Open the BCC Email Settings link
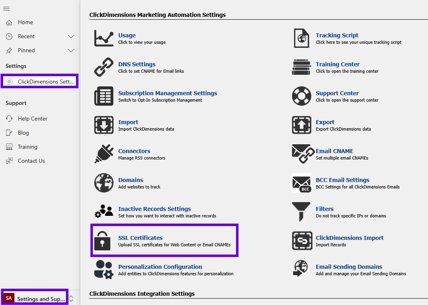The image size is (428, 305). point(343,180)
